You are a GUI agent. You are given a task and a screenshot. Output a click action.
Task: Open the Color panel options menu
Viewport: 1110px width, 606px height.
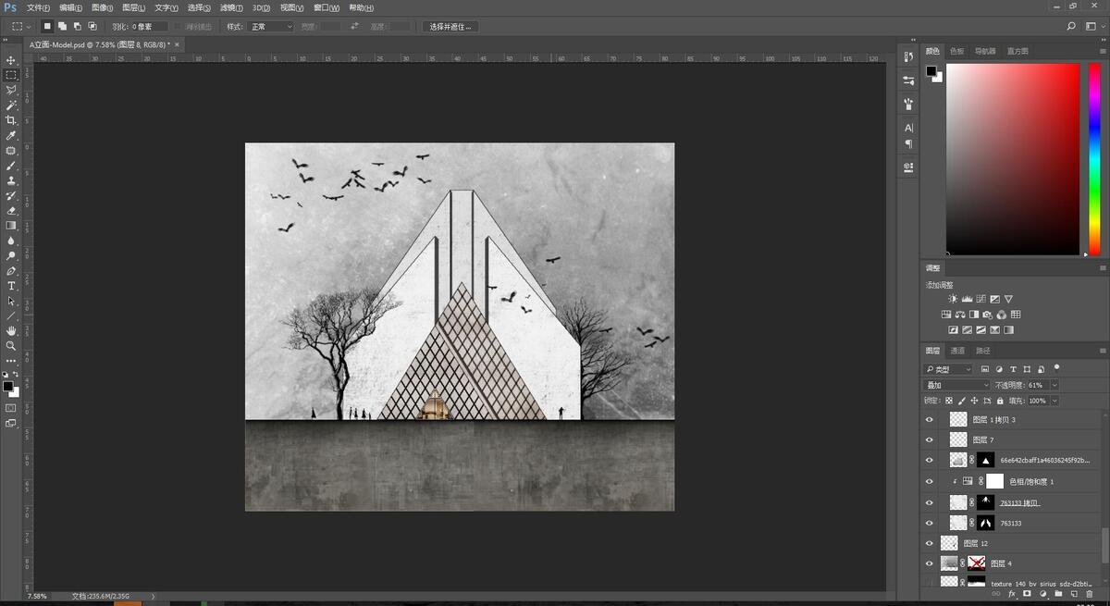click(1102, 51)
